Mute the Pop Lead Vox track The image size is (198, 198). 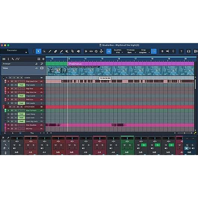(12, 81)
